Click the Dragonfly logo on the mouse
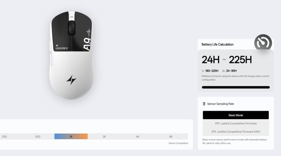The width and height of the screenshot is (281, 156). [x=62, y=47]
